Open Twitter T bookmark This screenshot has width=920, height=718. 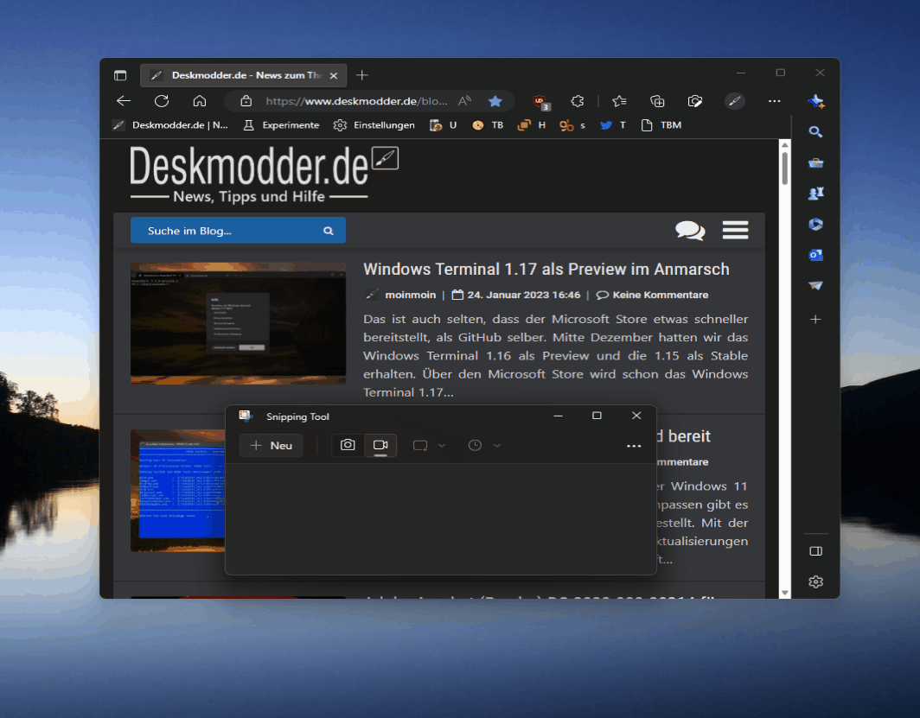tap(612, 124)
